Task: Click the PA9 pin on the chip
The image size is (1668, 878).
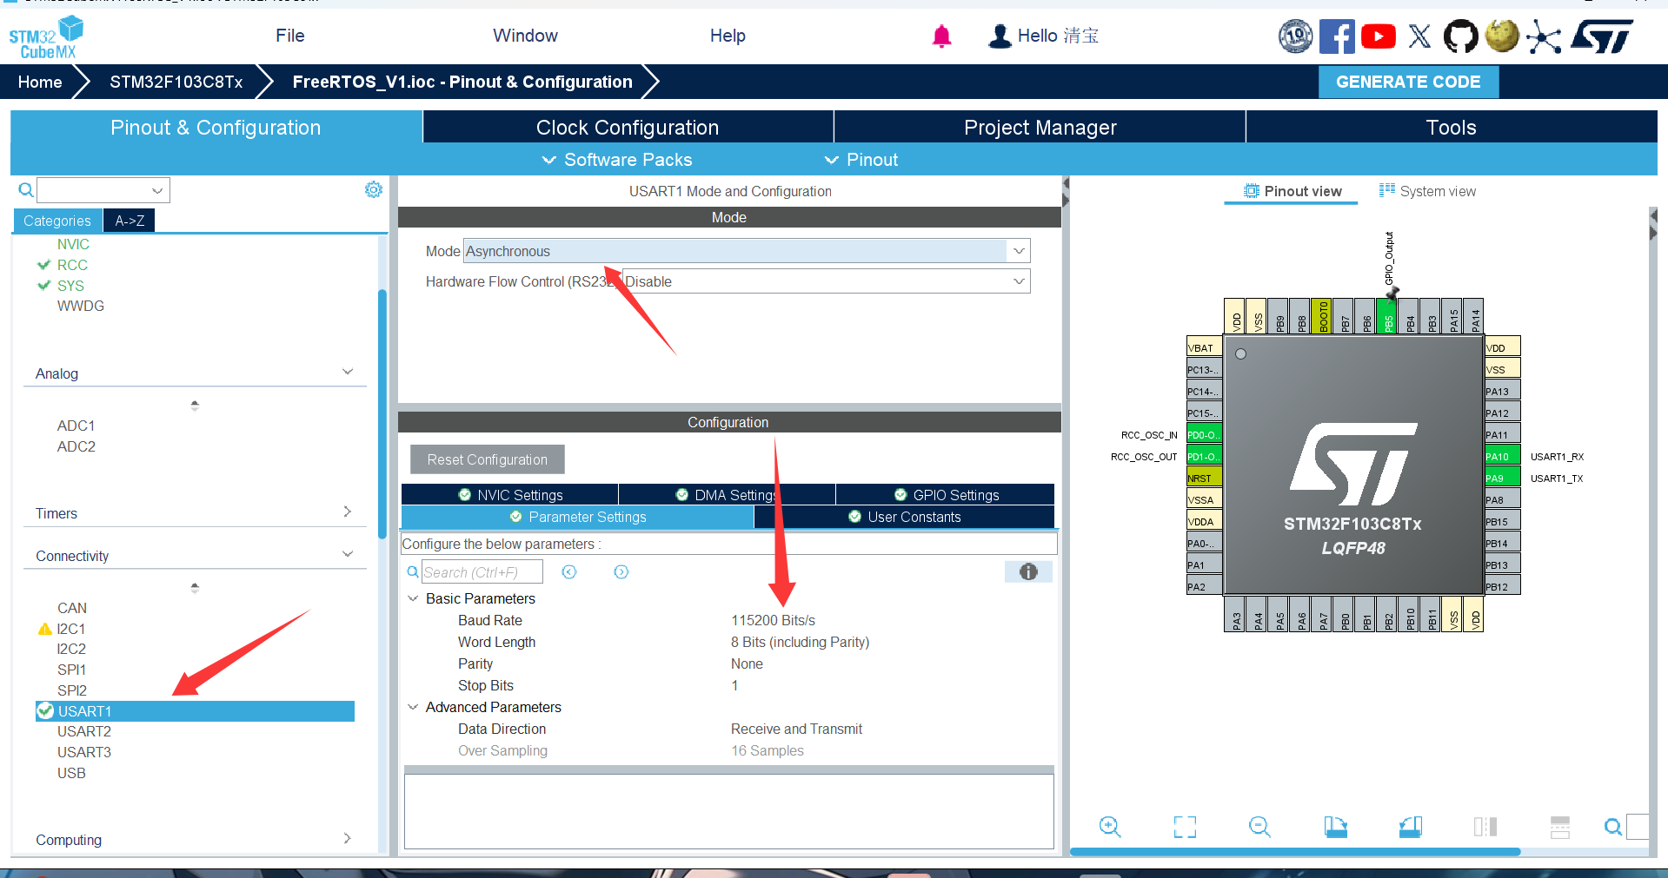Action: pyautogui.click(x=1502, y=478)
